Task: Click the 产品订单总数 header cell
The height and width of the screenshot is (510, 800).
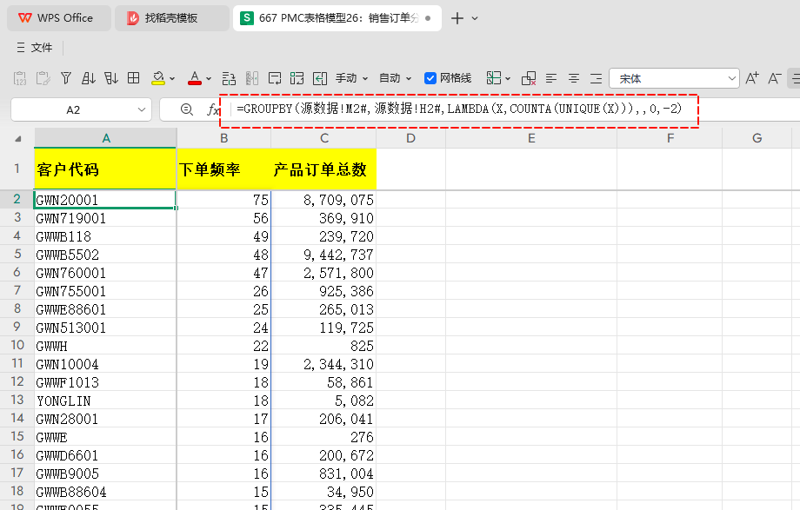Action: (323, 169)
